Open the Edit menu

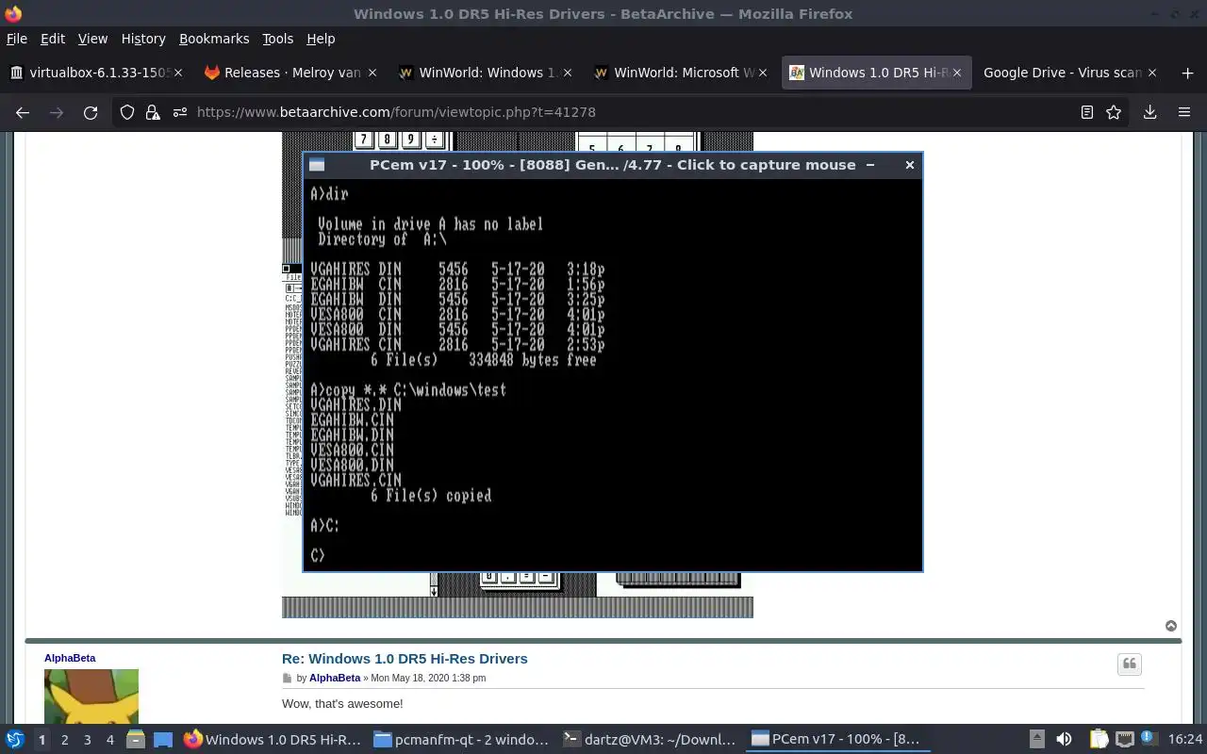pos(53,39)
